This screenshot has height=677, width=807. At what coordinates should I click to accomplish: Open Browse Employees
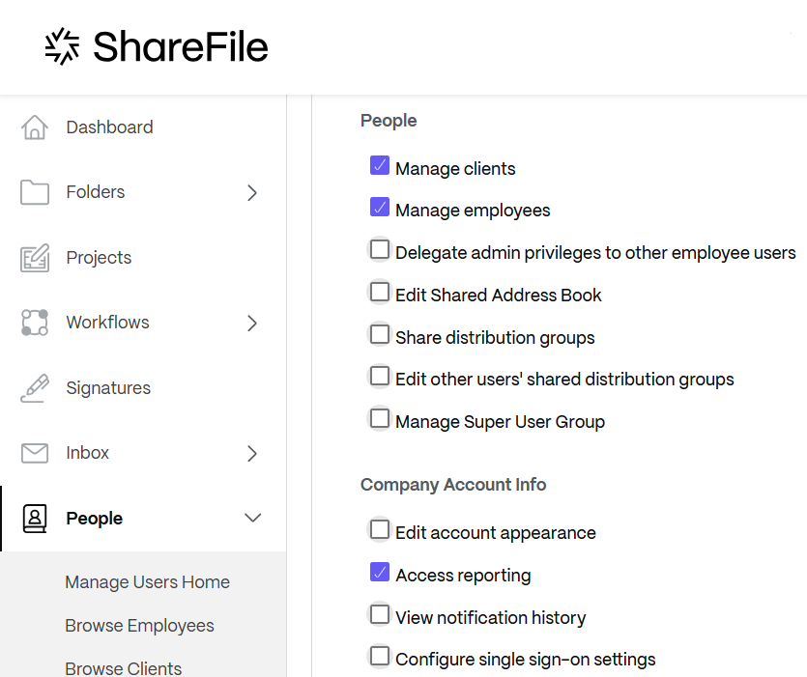(x=139, y=626)
